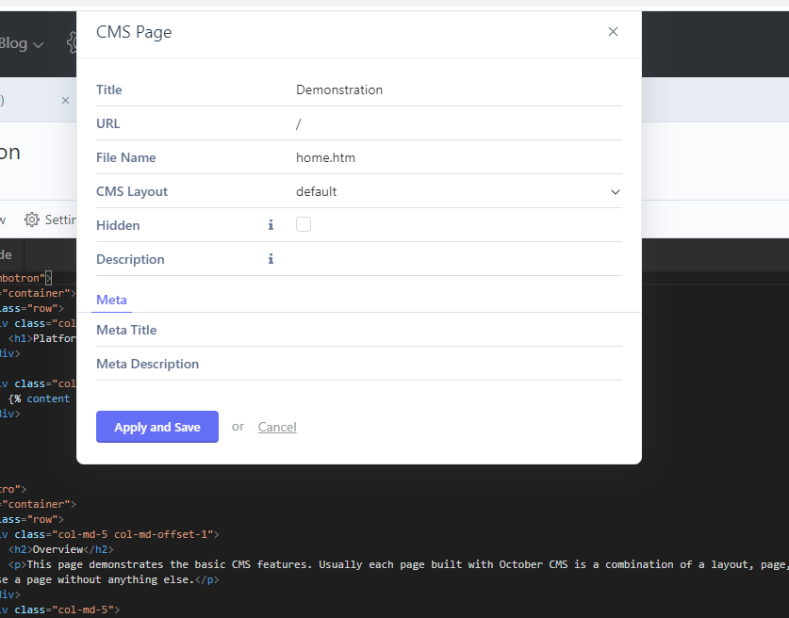Click the col-md-5 col-md-offset-1 code line
Viewport: 789px width, 618px height.
pyautogui.click(x=109, y=534)
